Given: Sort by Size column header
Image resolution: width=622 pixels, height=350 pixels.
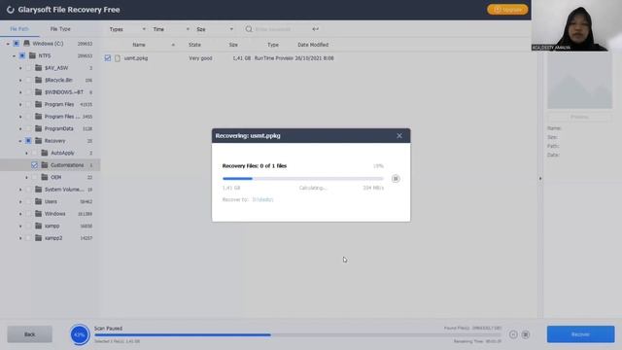Looking at the screenshot, I should 233,45.
